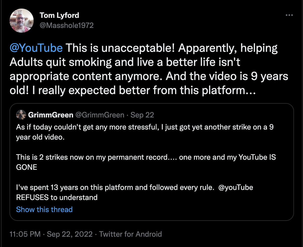
Task: Click GrimmGreen's small avatar in quoted tweet
Action: pyautogui.click(x=21, y=115)
